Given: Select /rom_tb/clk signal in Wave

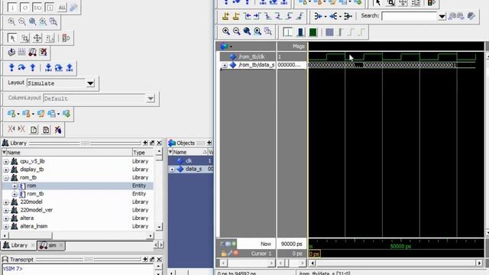Looking at the screenshot, I should pos(251,57).
